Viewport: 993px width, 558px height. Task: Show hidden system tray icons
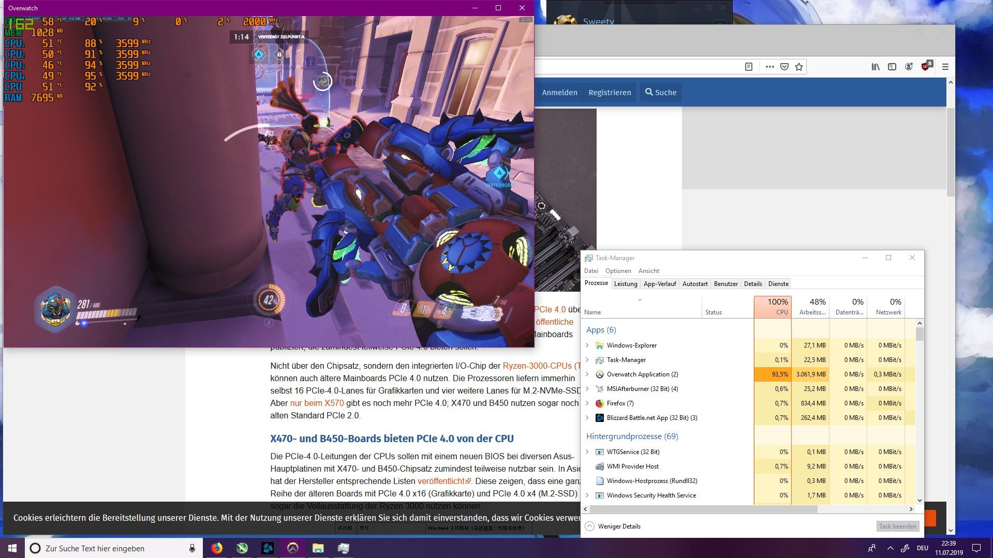click(890, 548)
